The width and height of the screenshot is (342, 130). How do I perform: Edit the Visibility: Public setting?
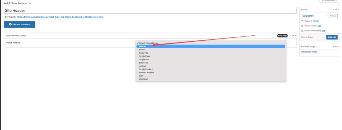pyautogui.click(x=319, y=26)
